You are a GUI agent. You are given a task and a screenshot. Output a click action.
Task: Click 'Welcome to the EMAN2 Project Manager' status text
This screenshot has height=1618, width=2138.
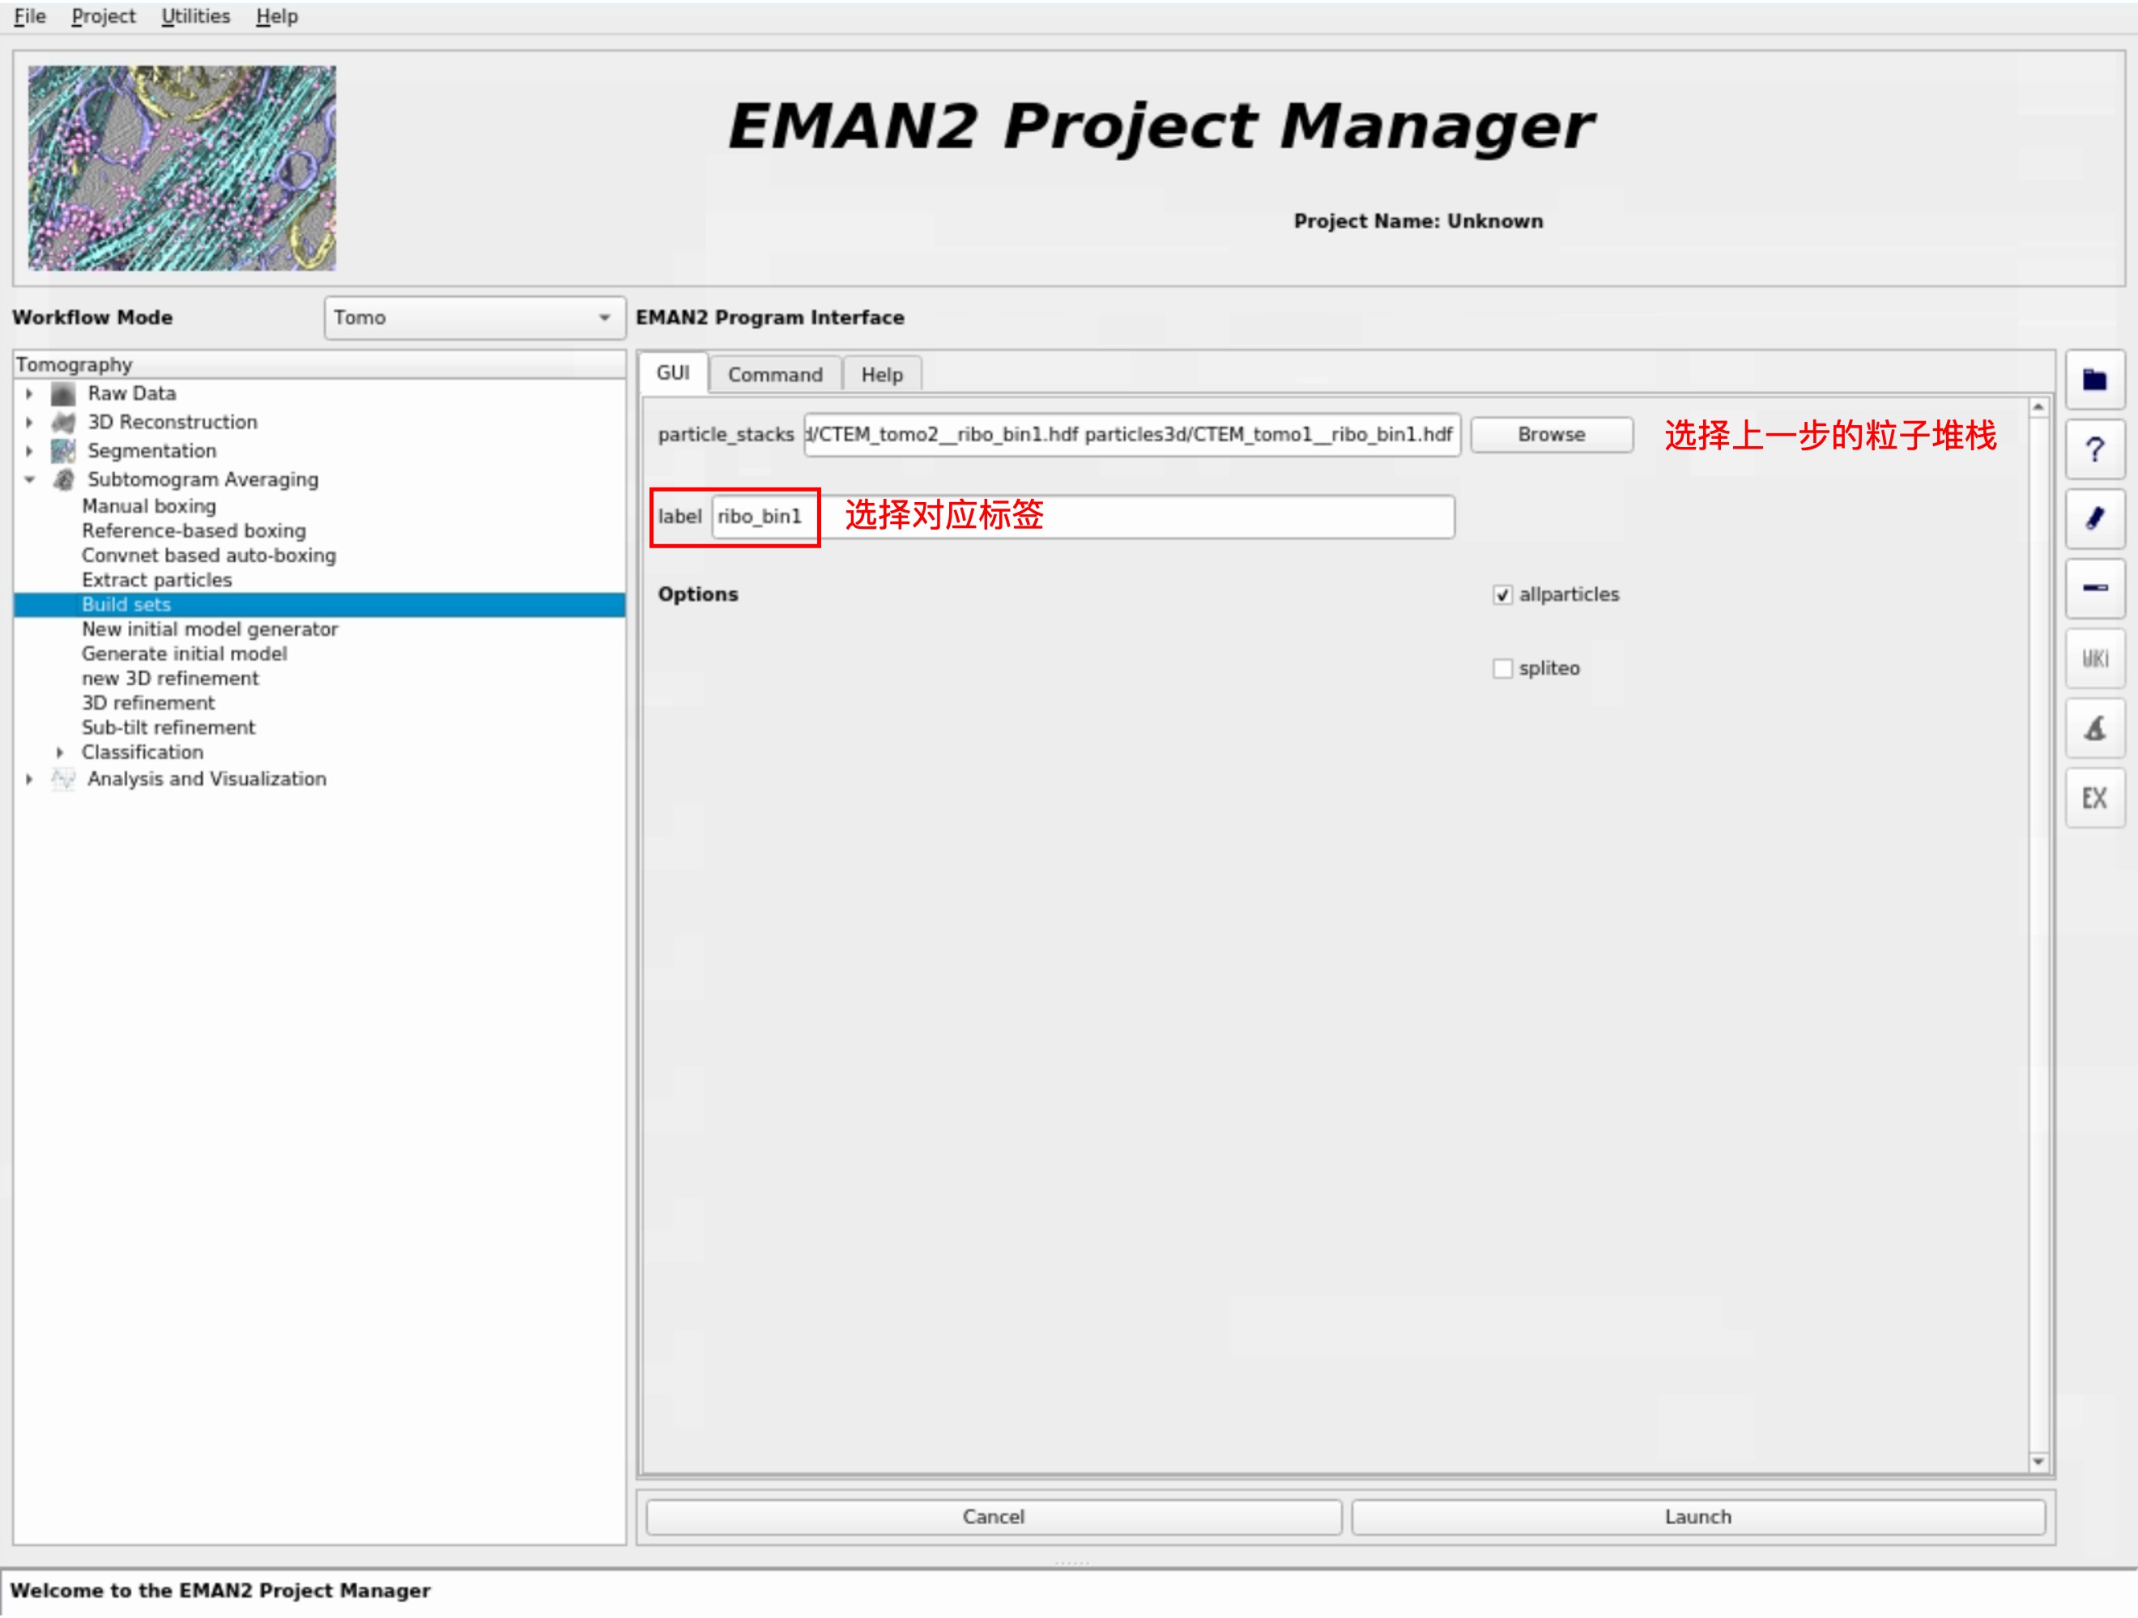tap(220, 1591)
